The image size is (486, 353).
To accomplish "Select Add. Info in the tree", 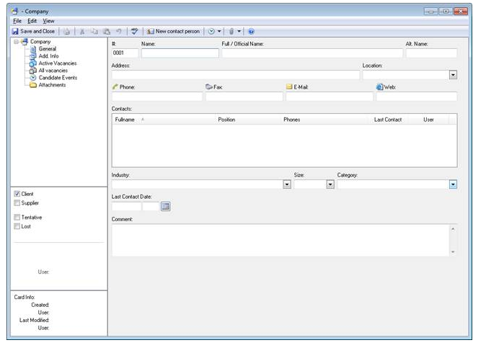I will [48, 56].
